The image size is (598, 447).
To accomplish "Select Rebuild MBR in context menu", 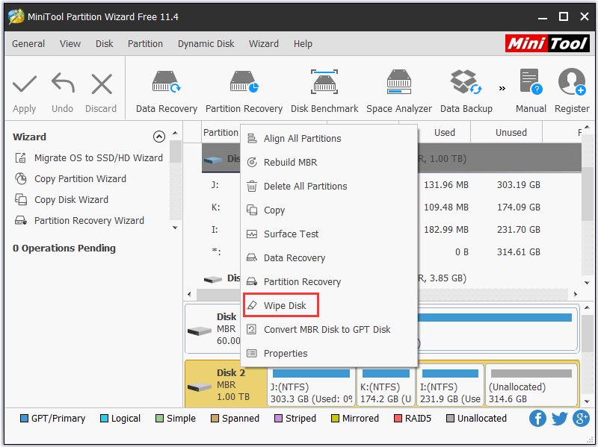I will click(x=292, y=162).
